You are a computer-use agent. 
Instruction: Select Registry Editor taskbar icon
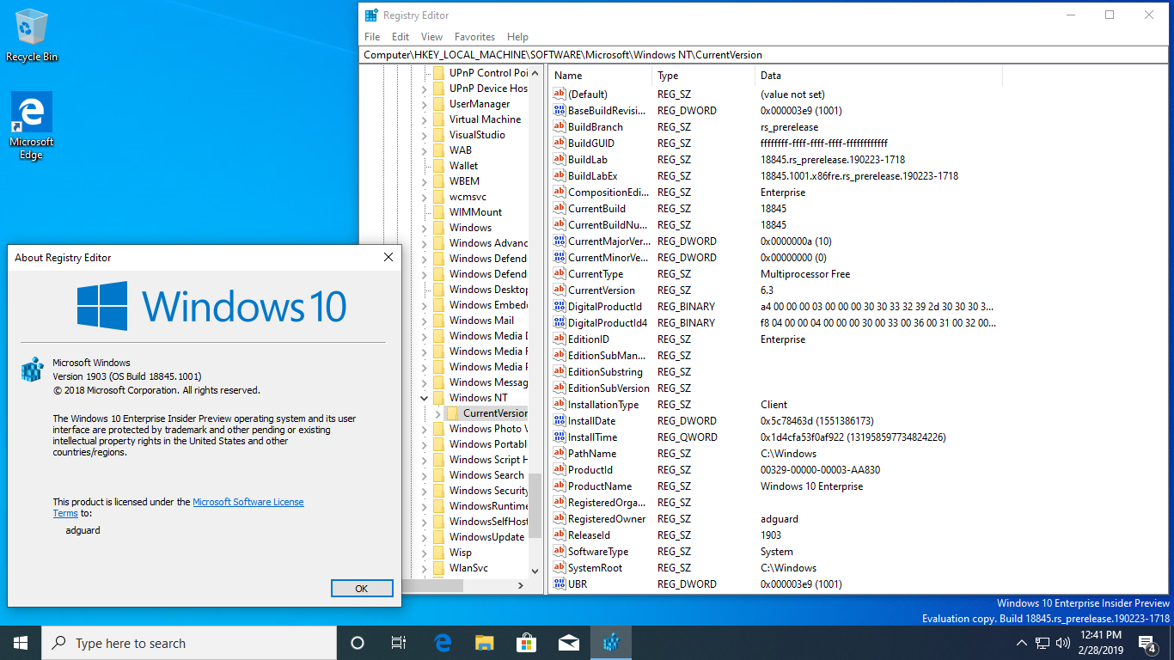(x=611, y=643)
